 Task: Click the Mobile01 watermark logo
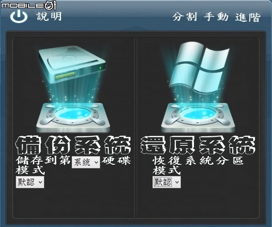[x=28, y=5]
